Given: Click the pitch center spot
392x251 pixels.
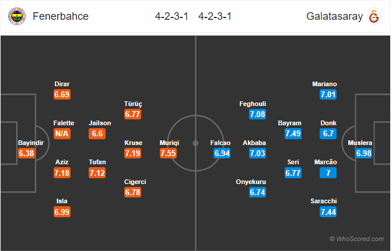Looking at the screenshot, I should [195, 143].
